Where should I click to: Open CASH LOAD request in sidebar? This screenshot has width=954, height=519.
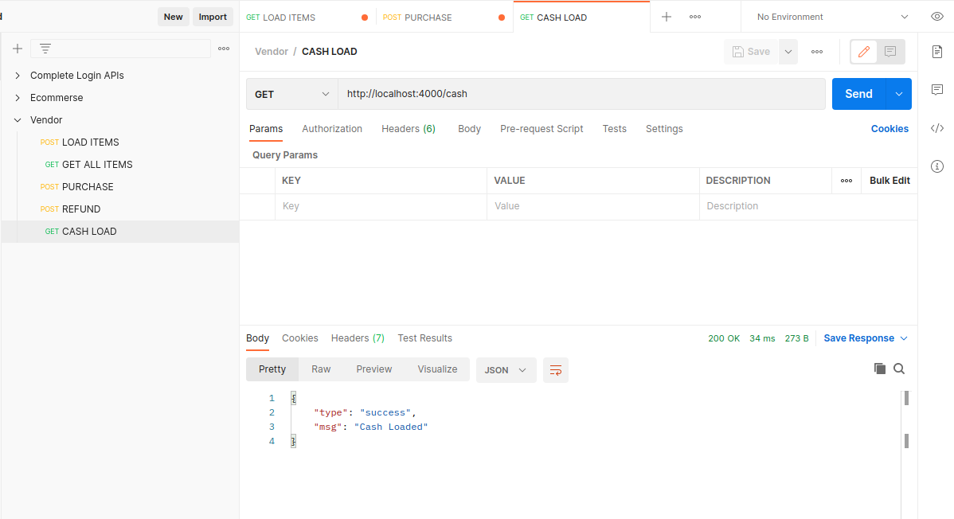[x=120, y=231]
